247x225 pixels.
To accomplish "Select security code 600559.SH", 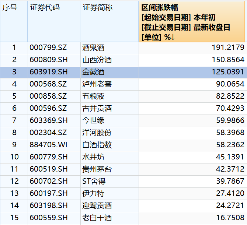I will click(x=49, y=218).
